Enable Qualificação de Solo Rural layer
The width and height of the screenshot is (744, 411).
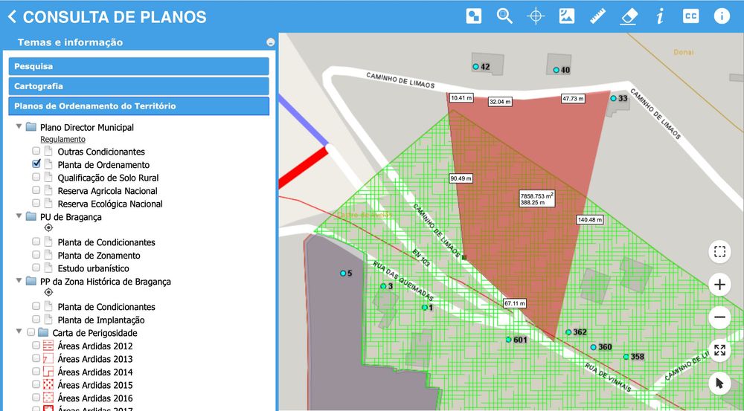[x=36, y=177]
